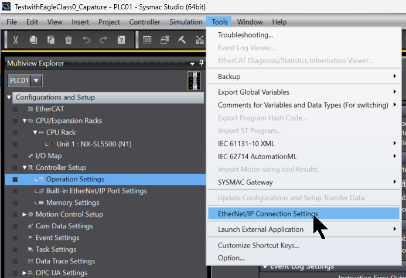Click the OPC UA Settings icon
406x278 pixels.
pos(30,273)
